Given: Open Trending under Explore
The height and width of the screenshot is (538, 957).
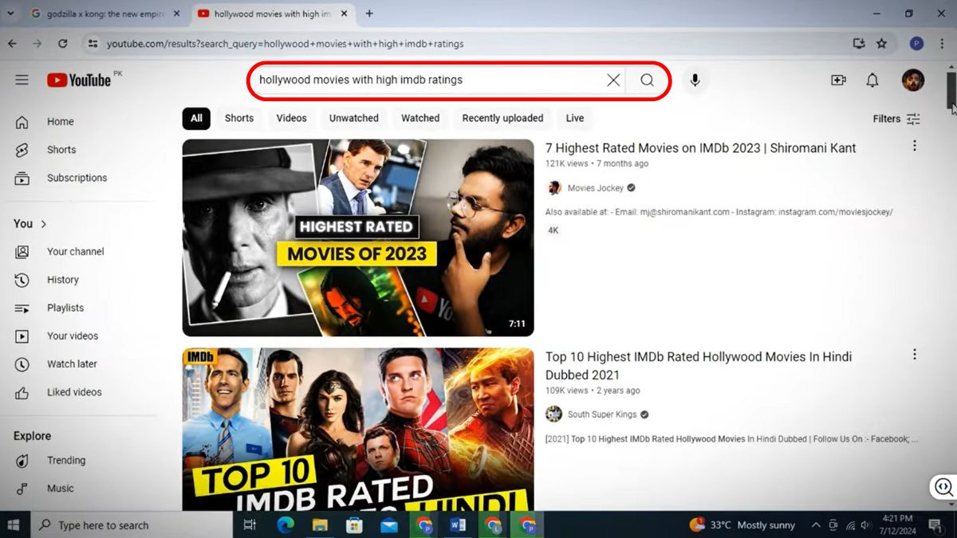Looking at the screenshot, I should tap(66, 460).
